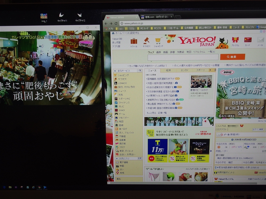Open the アプリ bookmarks shortcut
Image resolution: width=266 pixels, height=199 pixels.
109,29
